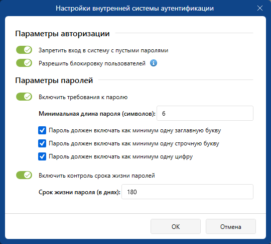This screenshot has height=244, width=271.
Task: Click label text 'Пароль должен включать как минимум одну цифру'
Action: tap(120, 156)
